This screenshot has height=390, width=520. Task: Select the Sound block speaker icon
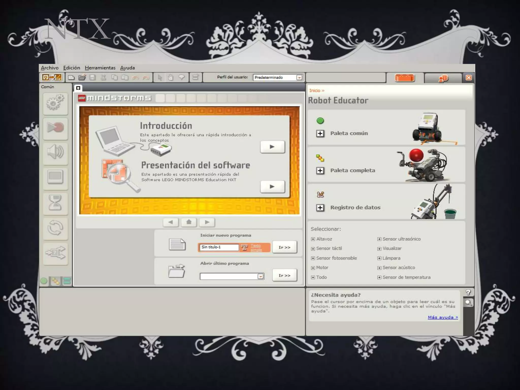55,153
